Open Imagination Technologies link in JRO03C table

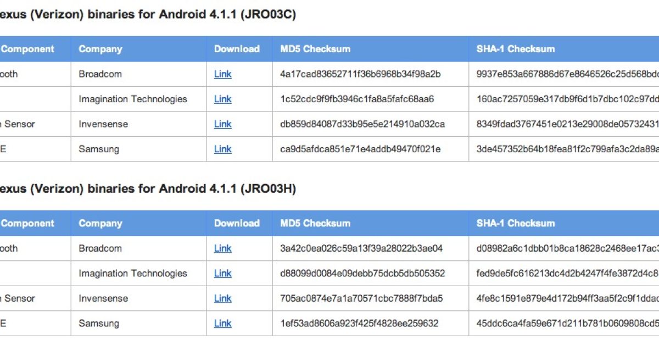(222, 99)
